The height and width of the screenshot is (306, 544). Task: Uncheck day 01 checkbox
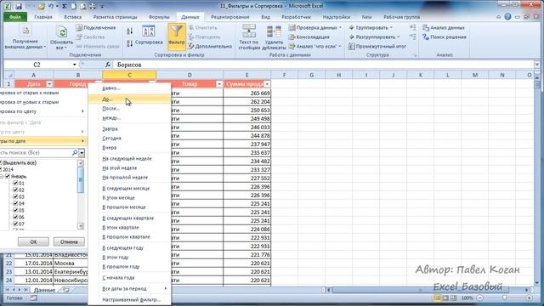(15, 184)
